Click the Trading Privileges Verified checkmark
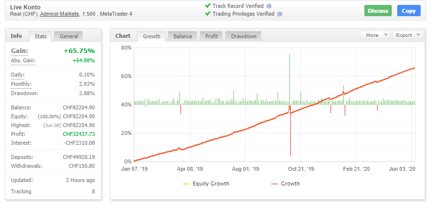The image size is (432, 210). (x=208, y=14)
